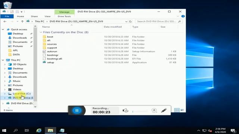Open the Home ribbon tab
This screenshot has width=239, height=134.
pyautogui.click(x=21, y=16)
